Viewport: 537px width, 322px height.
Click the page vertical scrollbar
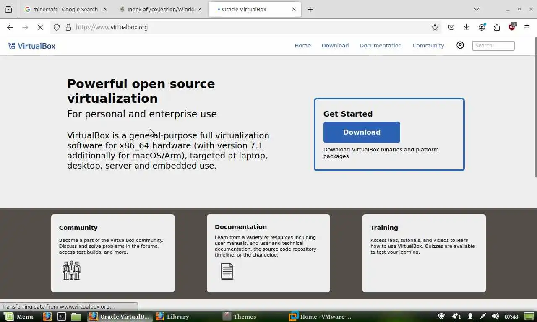(x=535, y=107)
